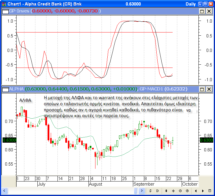
Task: Click the Daily periodicity label in title bar
Action: [190, 4]
